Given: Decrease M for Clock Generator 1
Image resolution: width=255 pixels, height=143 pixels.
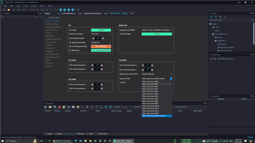Looking at the screenshot, I should pos(92,65).
